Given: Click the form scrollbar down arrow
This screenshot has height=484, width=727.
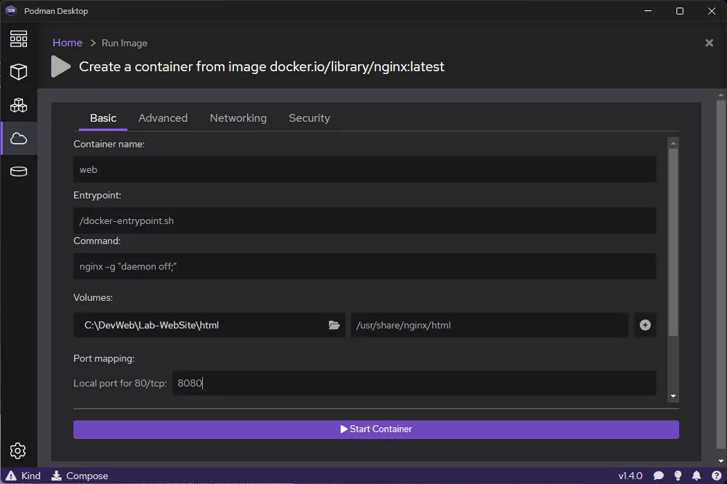Looking at the screenshot, I should (x=673, y=396).
